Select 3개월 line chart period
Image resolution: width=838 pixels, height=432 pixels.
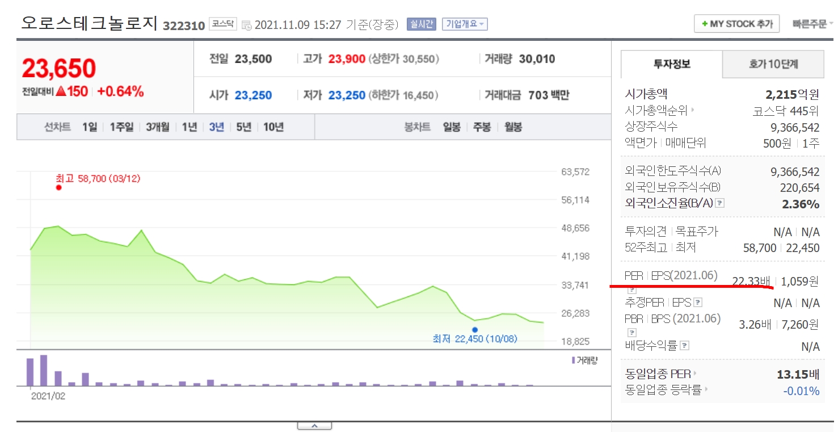[x=157, y=127]
